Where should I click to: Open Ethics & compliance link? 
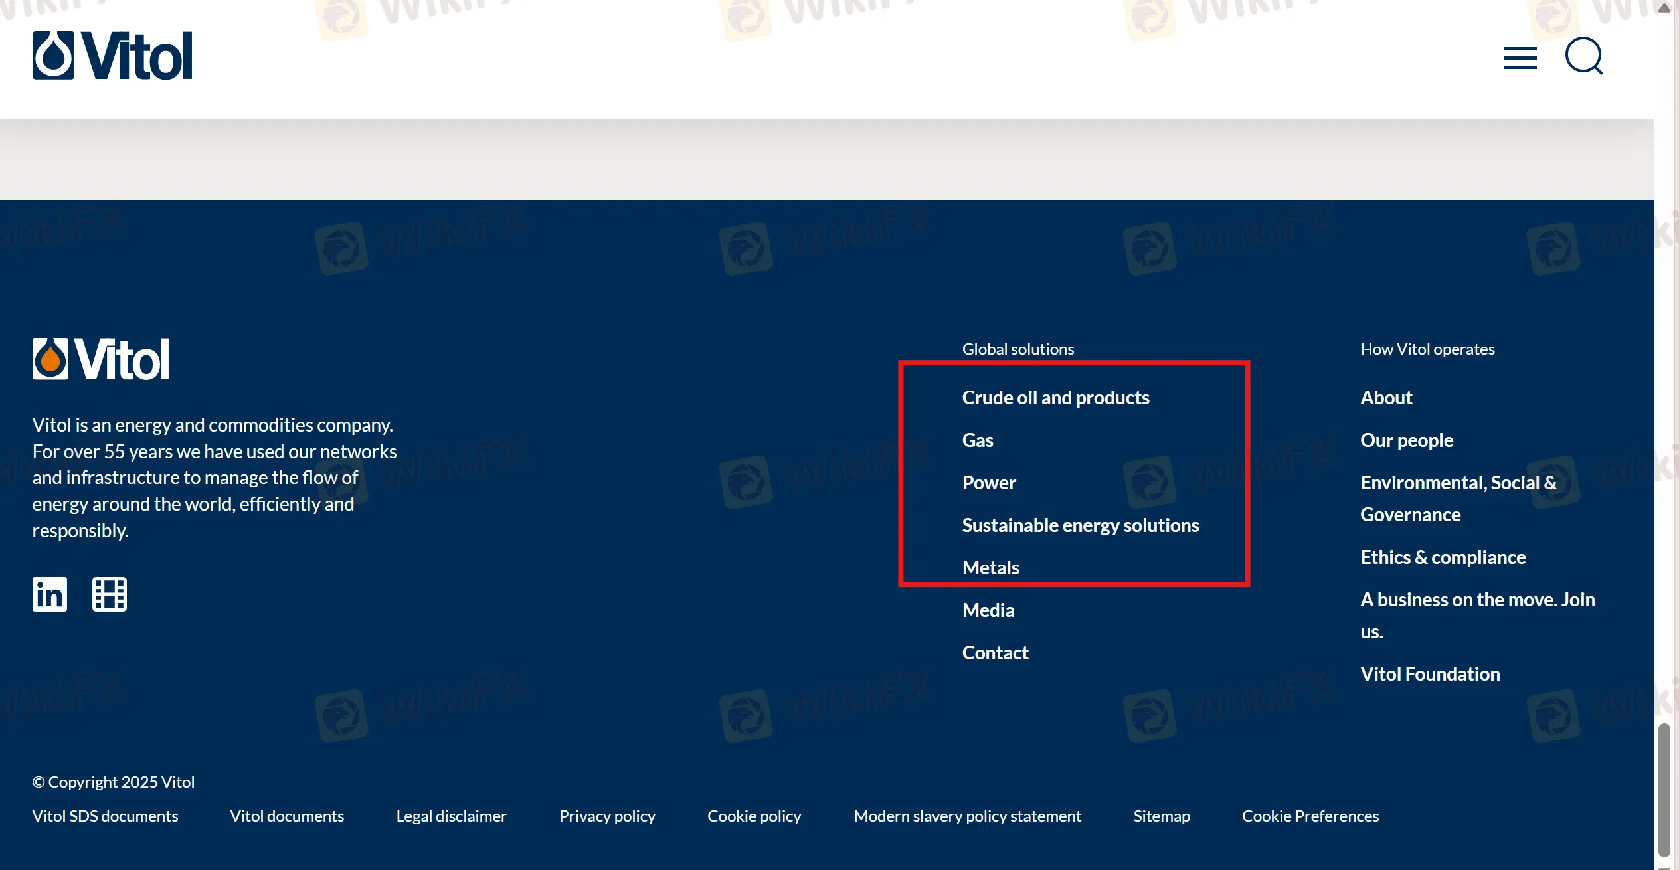pos(1443,557)
